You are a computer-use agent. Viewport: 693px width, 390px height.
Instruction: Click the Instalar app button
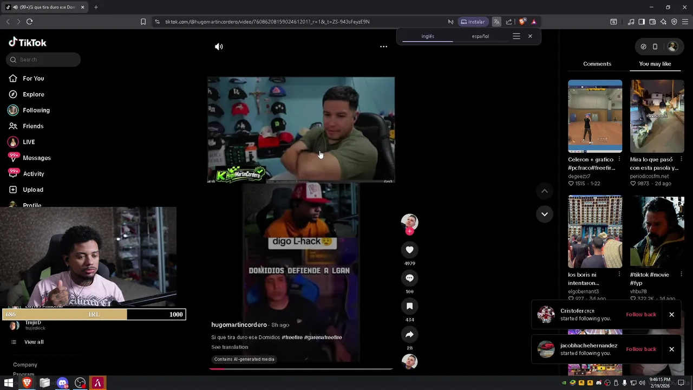click(473, 22)
